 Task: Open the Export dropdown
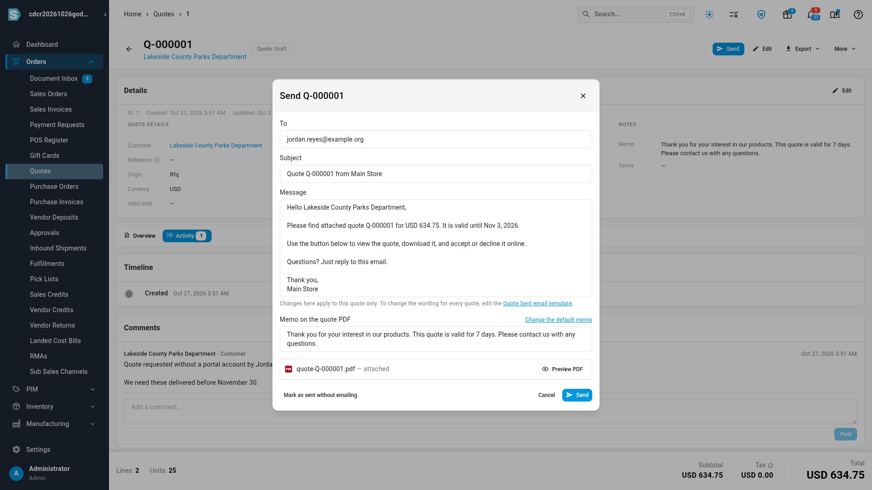(x=803, y=49)
